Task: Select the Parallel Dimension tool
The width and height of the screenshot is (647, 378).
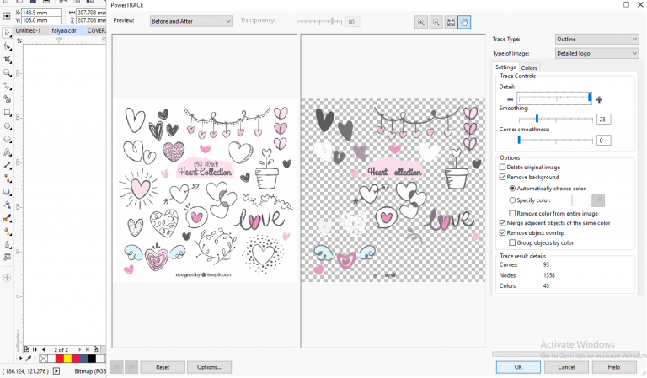Action: pos(7,166)
